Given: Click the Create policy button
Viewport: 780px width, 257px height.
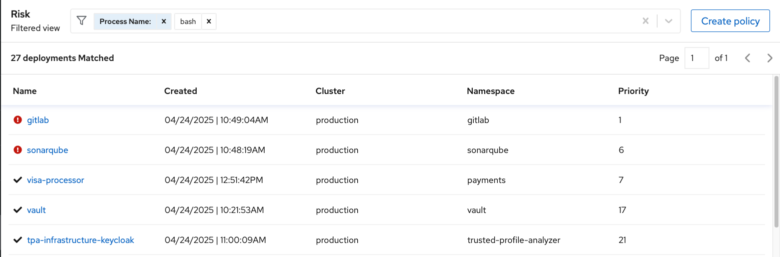Looking at the screenshot, I should pyautogui.click(x=730, y=21).
